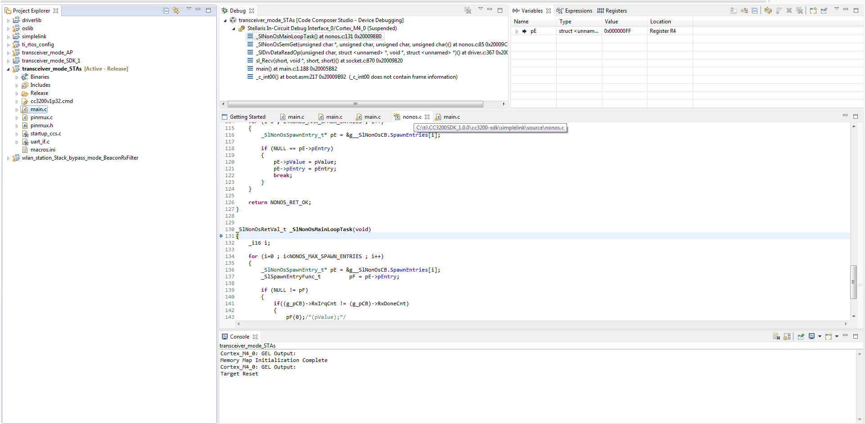
Task: Click the grey single X in Variables toolbar
Action: pyautogui.click(x=789, y=10)
